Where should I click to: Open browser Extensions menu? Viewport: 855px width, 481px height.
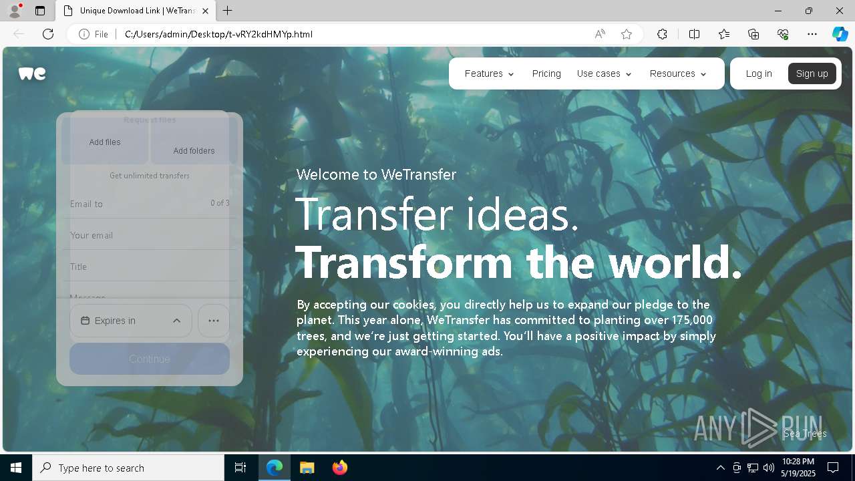click(662, 34)
